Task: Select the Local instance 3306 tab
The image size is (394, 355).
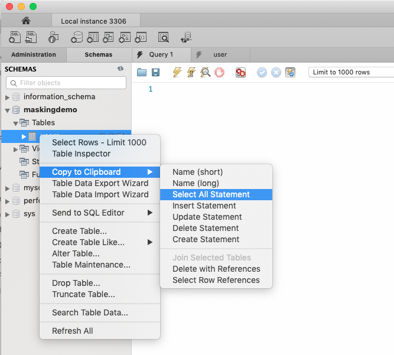Action: click(x=96, y=21)
